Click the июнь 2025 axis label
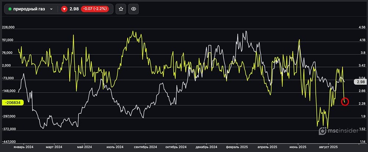Viewport: 368px width, 152px height. pos(298,147)
